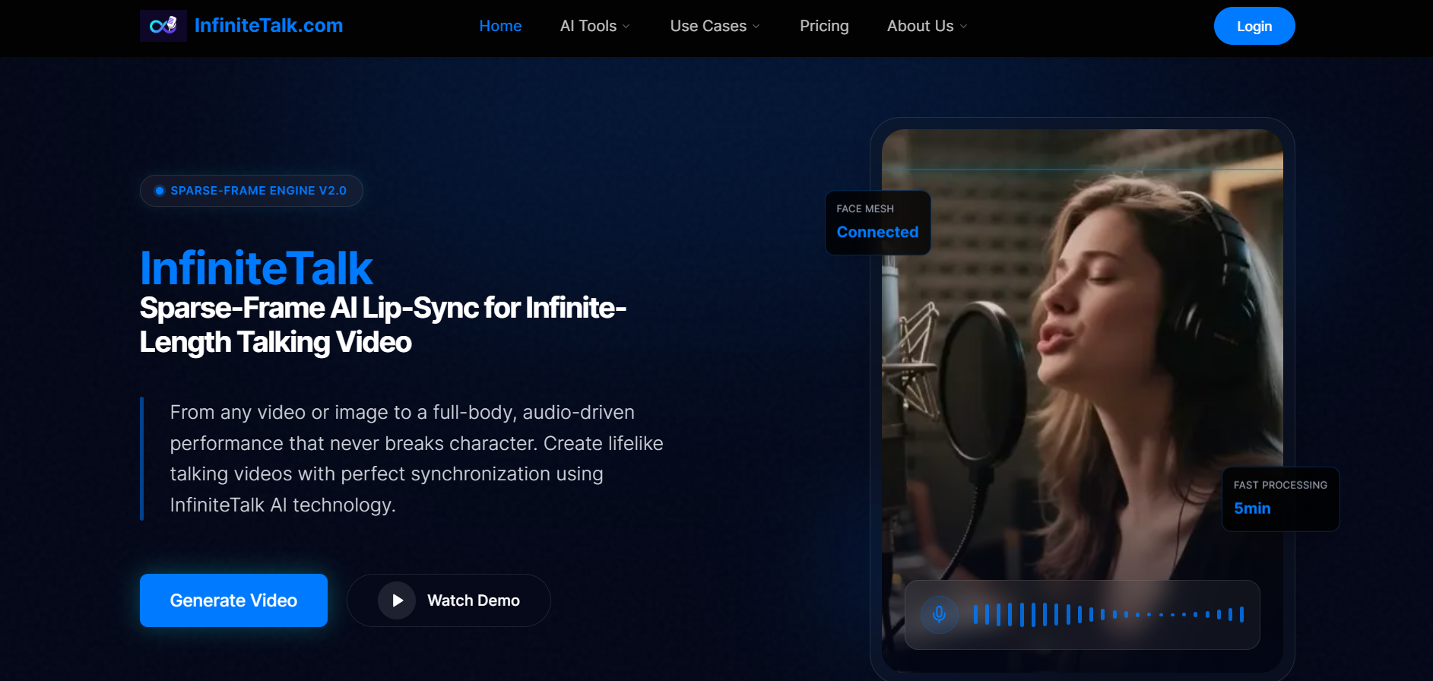Click the Face Mesh Connected card
1433x681 pixels.
[x=878, y=223]
